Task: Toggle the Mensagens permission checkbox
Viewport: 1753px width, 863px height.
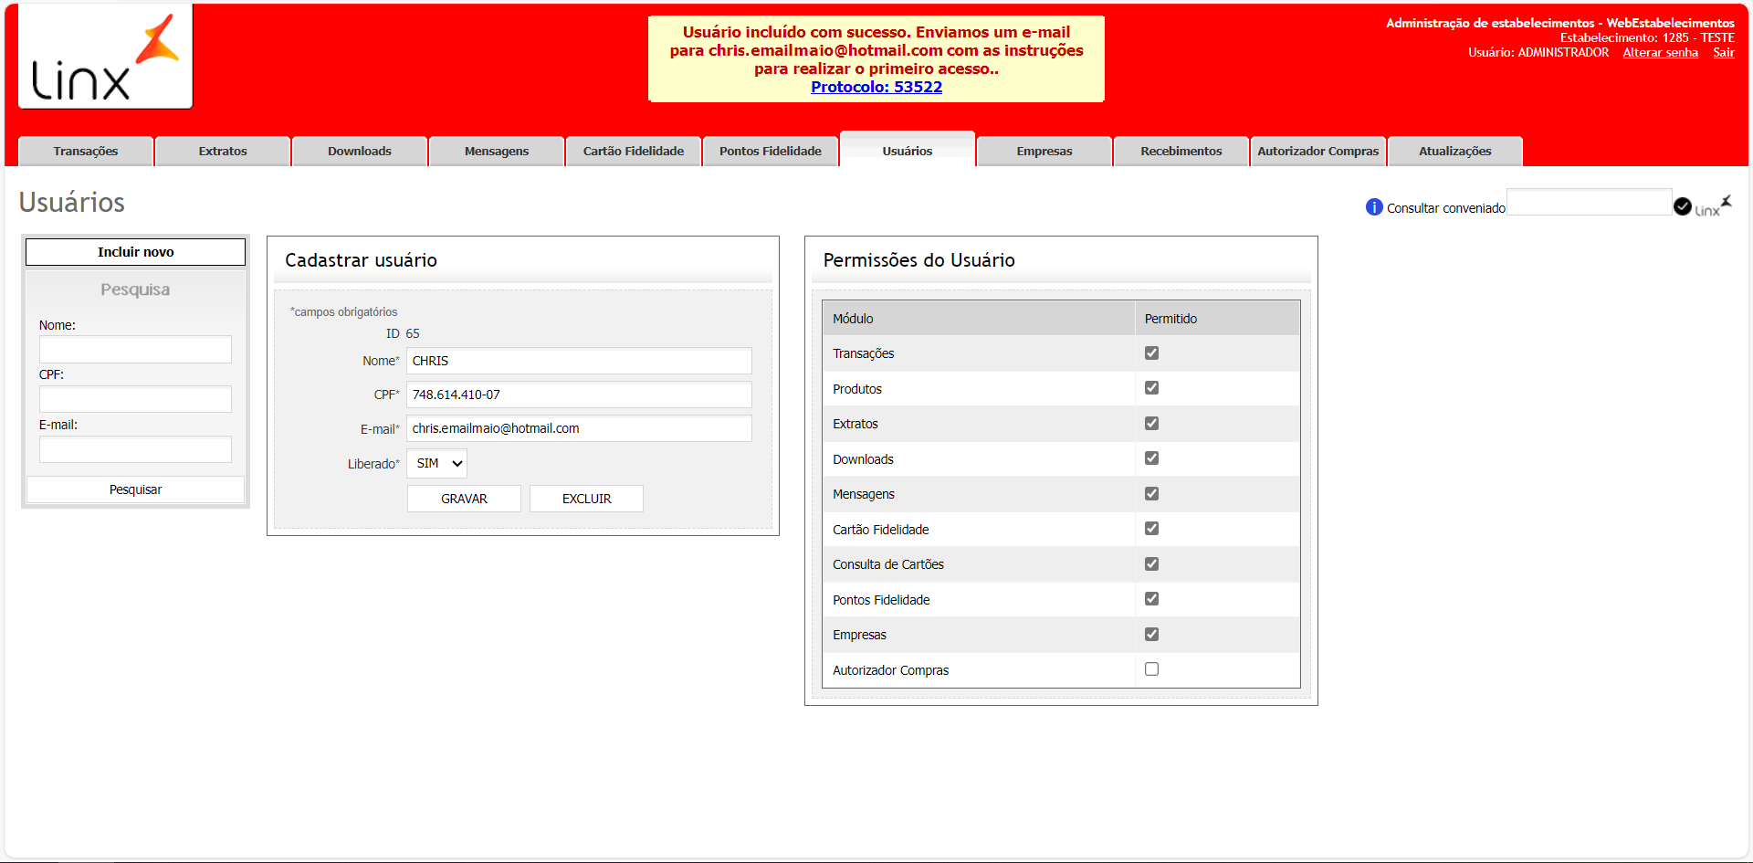Action: tap(1151, 493)
